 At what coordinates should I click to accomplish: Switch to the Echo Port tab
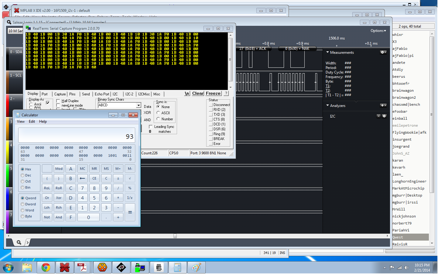click(102, 94)
